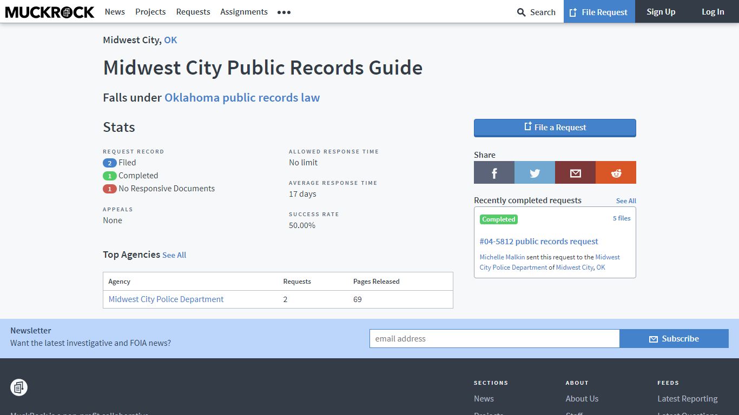Open footer About Us link
This screenshot has width=739, height=415.
(582, 399)
